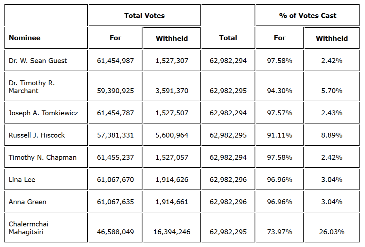Select the Total Votes header cell
The width and height of the screenshot is (365, 247).
(144, 15)
